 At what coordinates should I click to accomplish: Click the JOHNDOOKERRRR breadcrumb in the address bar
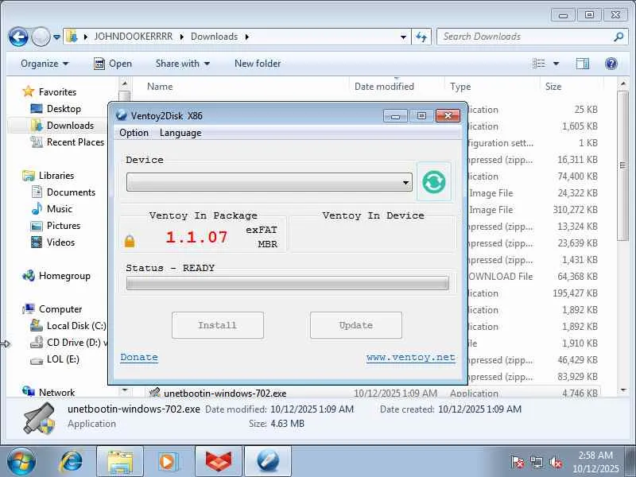134,37
